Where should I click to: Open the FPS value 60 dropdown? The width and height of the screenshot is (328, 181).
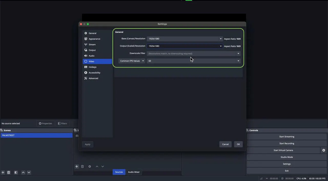pos(238,61)
